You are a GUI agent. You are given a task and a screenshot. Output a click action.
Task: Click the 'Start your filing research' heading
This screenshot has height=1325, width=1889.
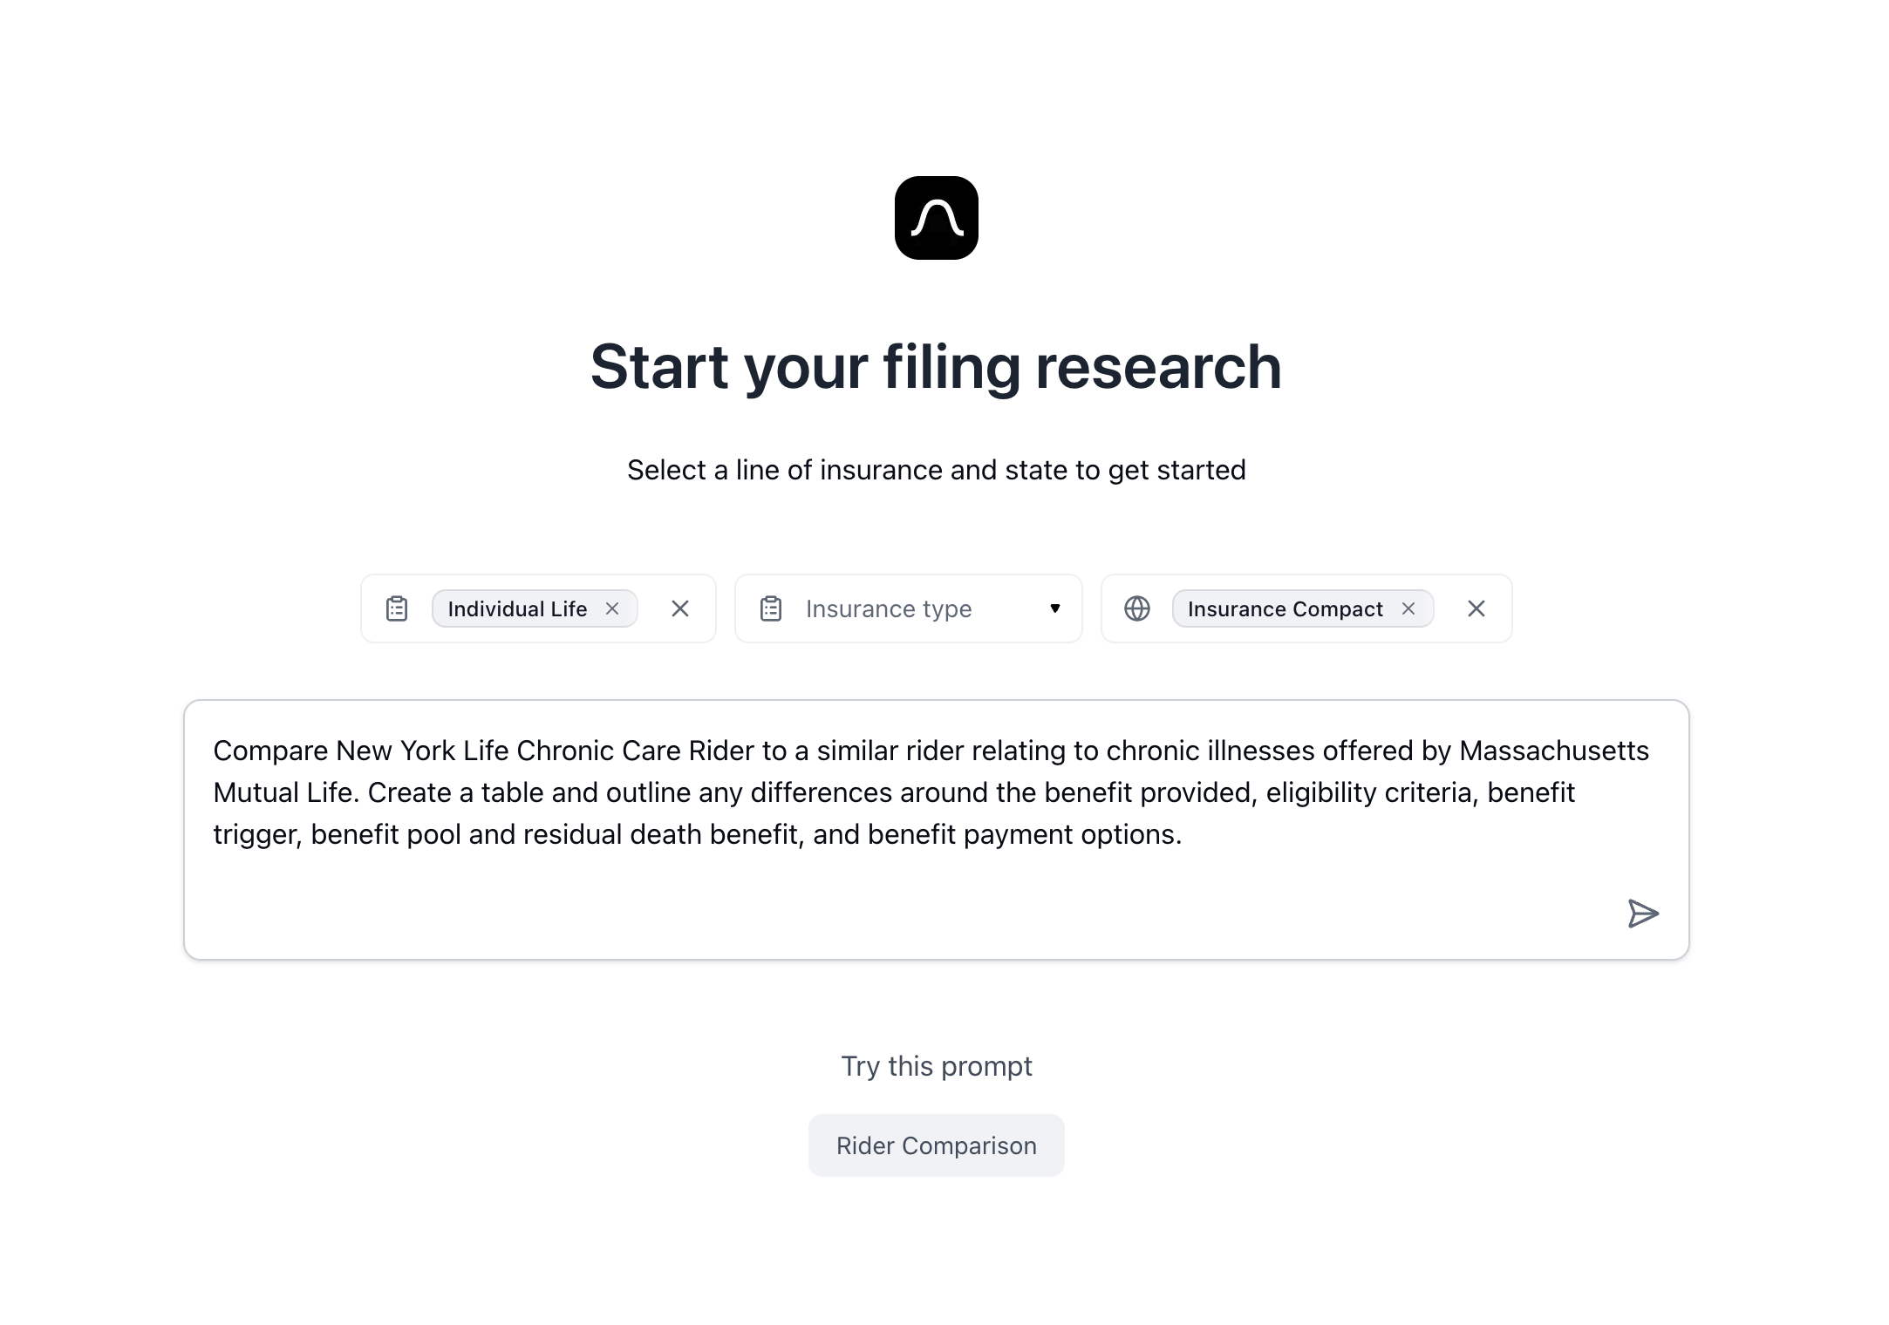pos(936,367)
